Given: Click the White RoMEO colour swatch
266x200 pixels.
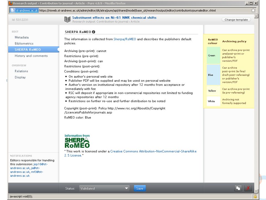Looking at the screenshot, I should (x=213, y=101).
